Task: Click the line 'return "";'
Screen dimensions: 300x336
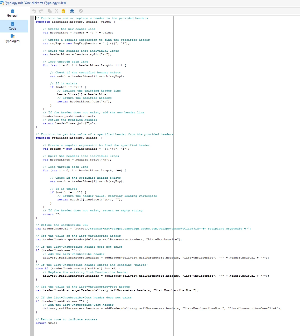Action: coord(52,214)
